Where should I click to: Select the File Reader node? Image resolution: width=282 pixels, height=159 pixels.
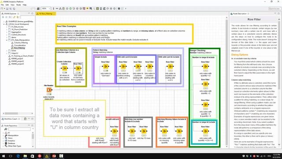pyautogui.click(x=49, y=90)
